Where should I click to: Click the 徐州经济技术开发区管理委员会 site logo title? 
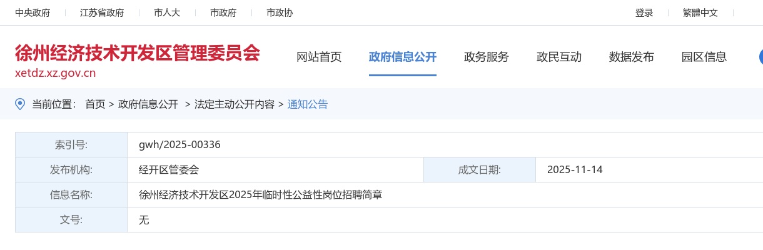[137, 53]
